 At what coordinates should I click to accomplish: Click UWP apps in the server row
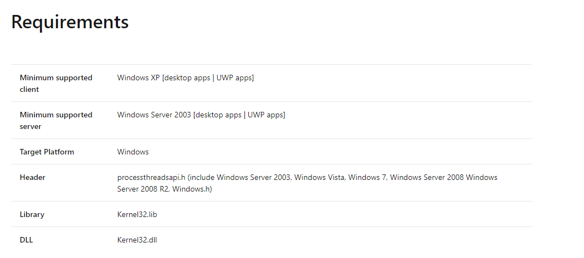pos(265,115)
